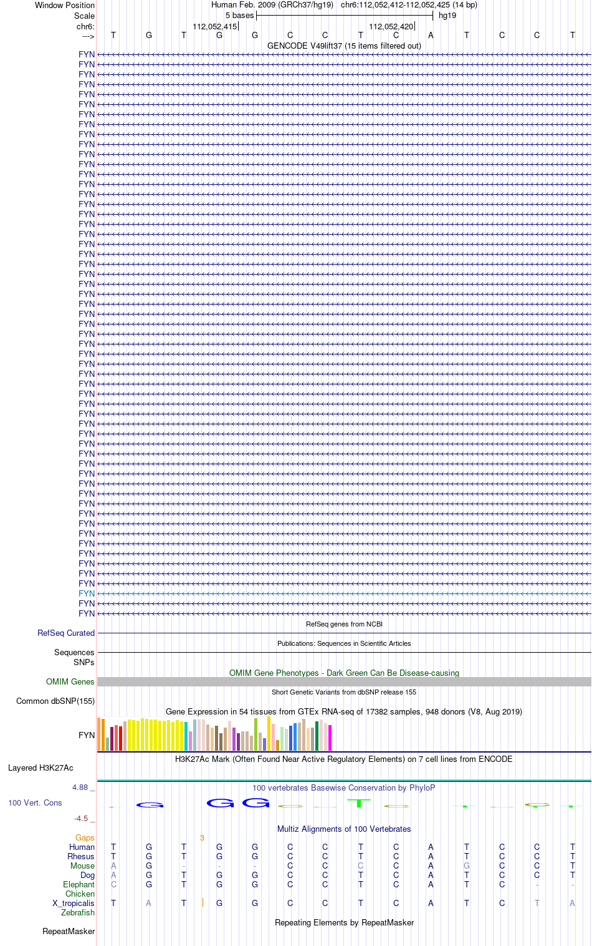
Task: Click the green T letter in PhyloP logo
Action: [359, 803]
